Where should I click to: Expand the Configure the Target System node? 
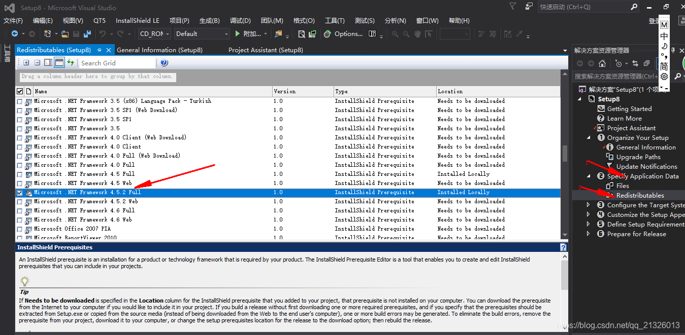pyautogui.click(x=589, y=205)
